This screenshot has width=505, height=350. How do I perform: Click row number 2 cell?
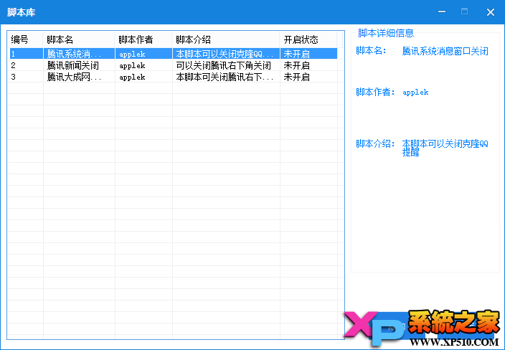[x=25, y=65]
